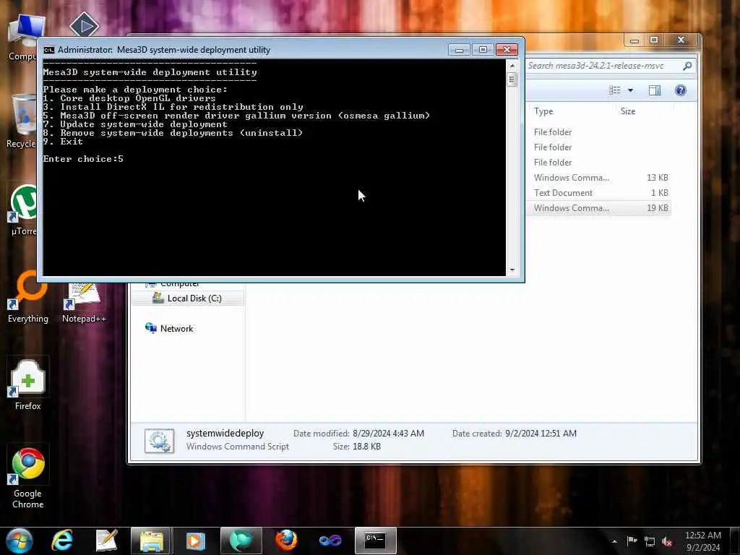
Task: Select the first File folder row
Action: (598, 132)
